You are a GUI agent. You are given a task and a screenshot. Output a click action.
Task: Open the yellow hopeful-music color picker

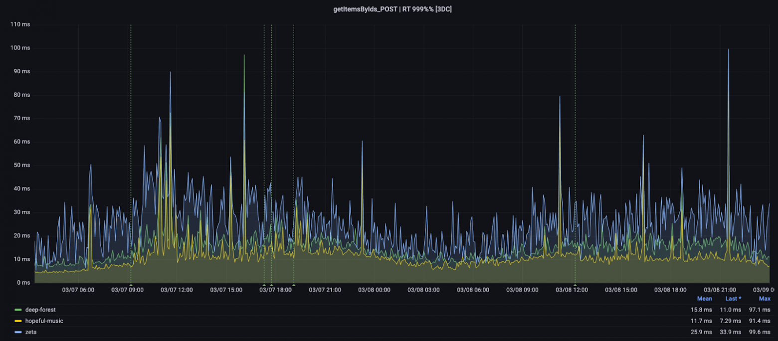18,321
